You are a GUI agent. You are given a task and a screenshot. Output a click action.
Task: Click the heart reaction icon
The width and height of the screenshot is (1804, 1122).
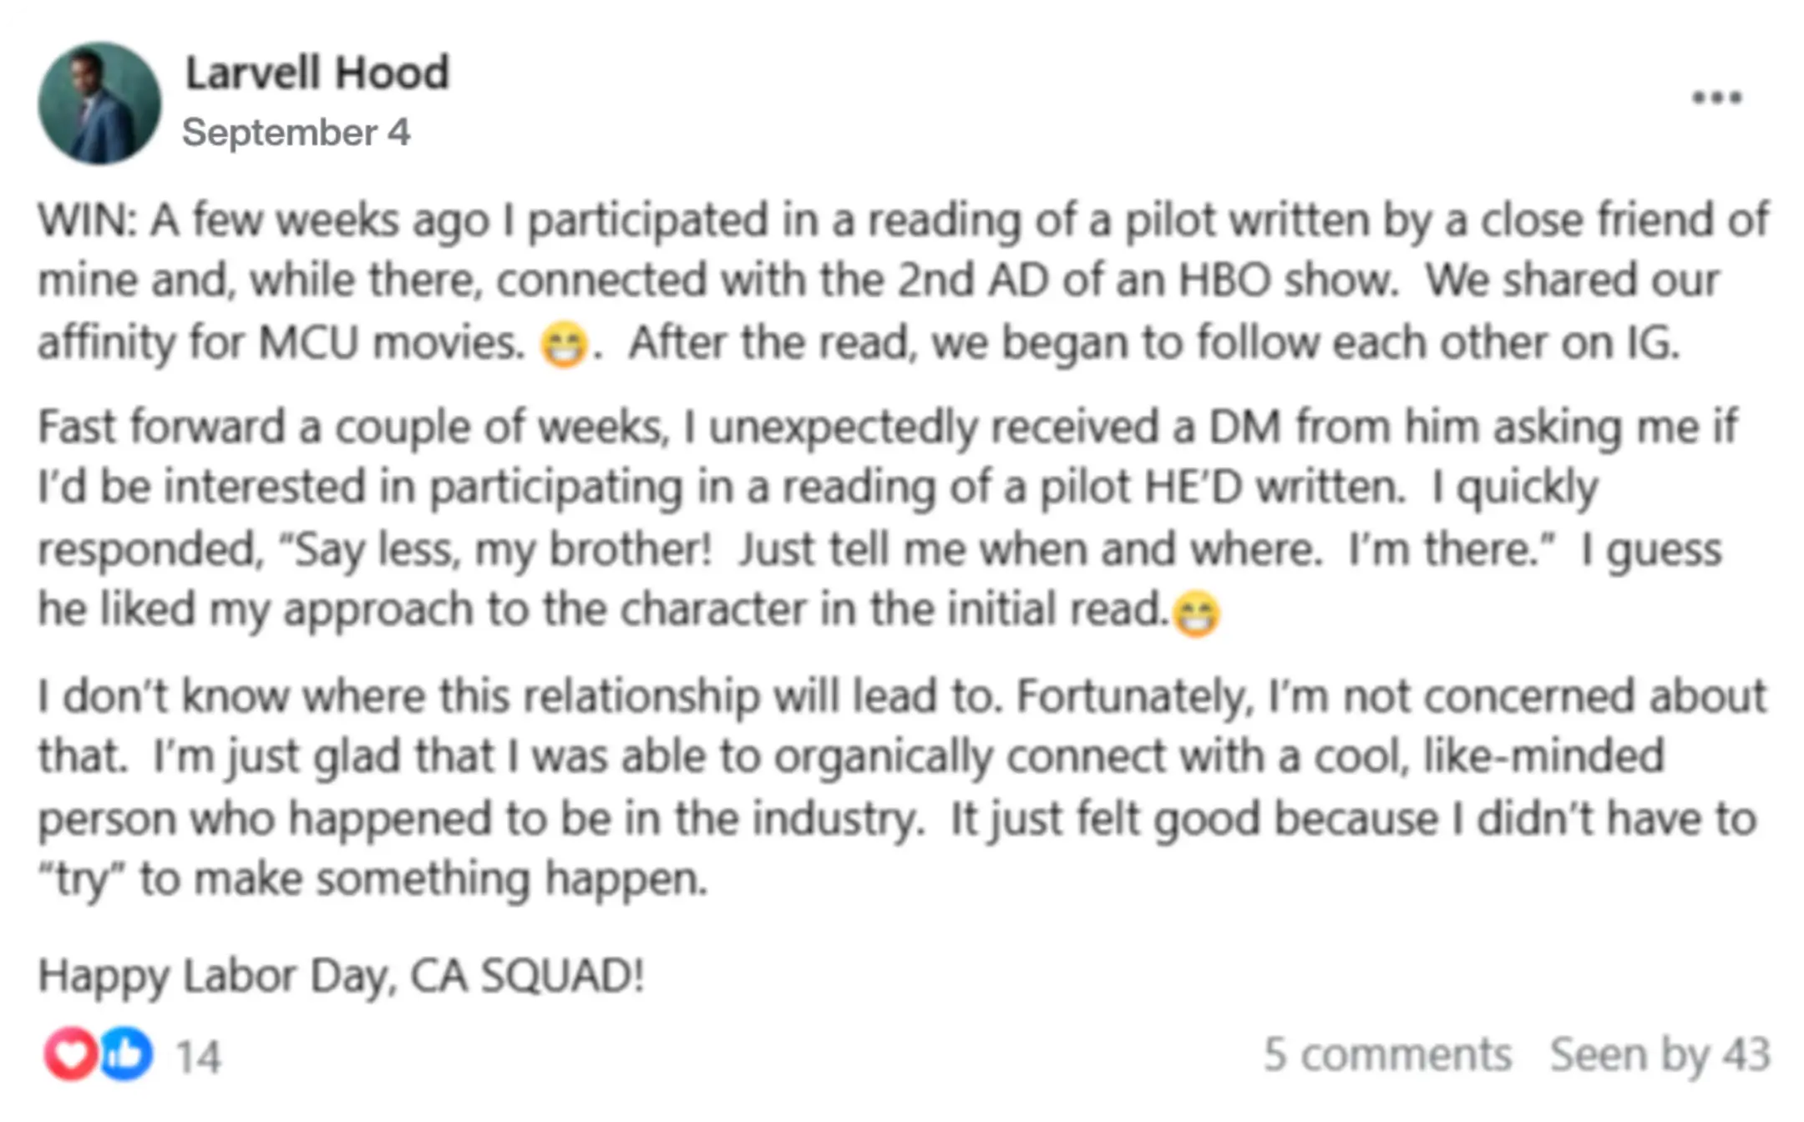point(71,1054)
